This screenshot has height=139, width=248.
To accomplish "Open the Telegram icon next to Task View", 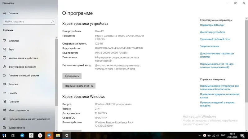I will [x=22, y=136].
